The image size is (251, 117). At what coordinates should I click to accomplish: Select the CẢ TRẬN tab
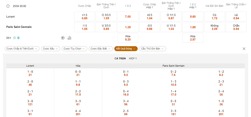[120, 59]
